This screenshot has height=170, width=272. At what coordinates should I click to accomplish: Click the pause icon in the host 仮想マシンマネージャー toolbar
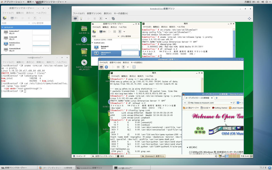(29, 18)
